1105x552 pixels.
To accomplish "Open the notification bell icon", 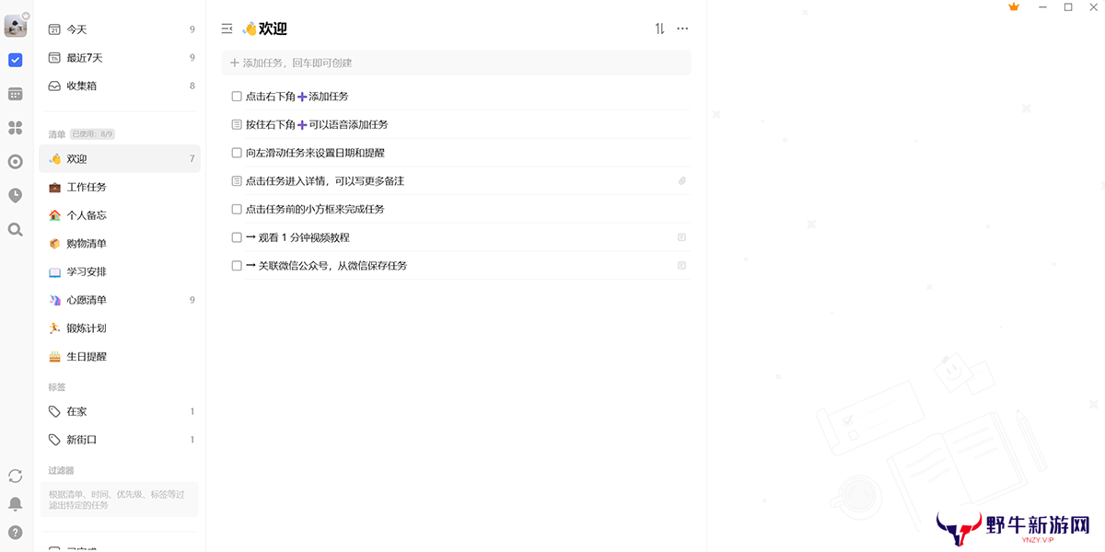I will click(x=16, y=504).
